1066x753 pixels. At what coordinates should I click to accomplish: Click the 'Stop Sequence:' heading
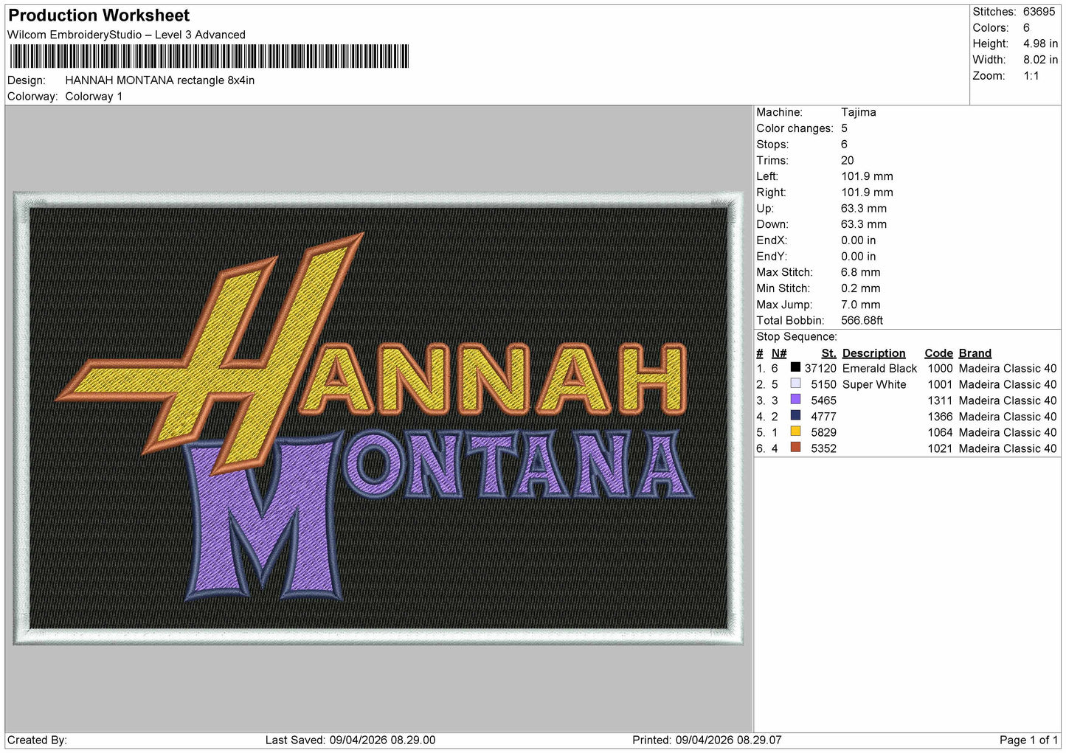(797, 337)
